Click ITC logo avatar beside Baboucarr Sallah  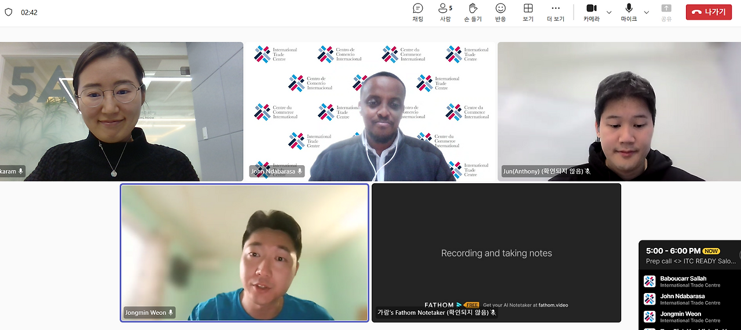(650, 281)
